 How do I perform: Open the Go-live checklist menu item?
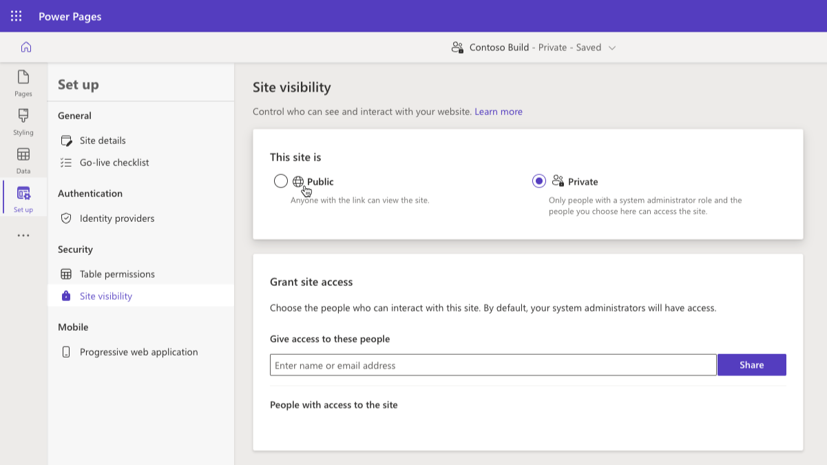(114, 163)
